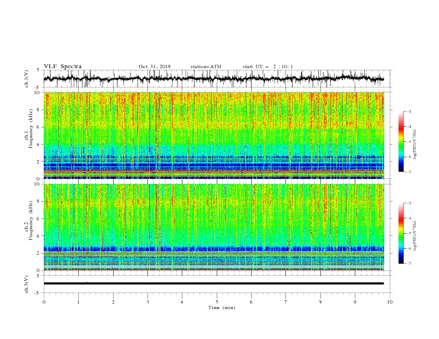Click the "4" kHz tick on ch.2 frequency axis
Image resolution: width=439 pixels, height=339 pixels.
[x=39, y=236]
